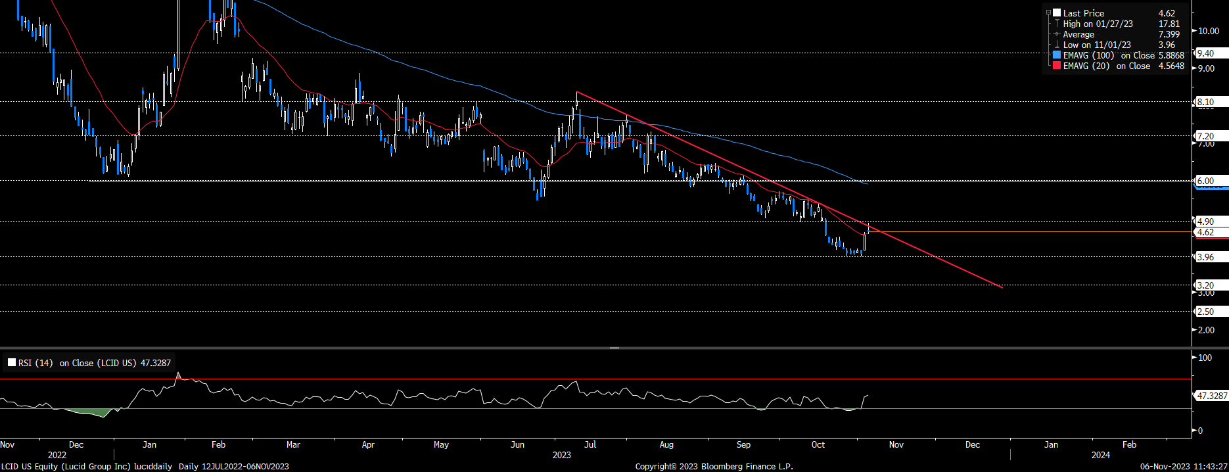This screenshot has width=1229, height=472.
Task: Click the 2024 year label on time axis
Action: (x=1101, y=455)
